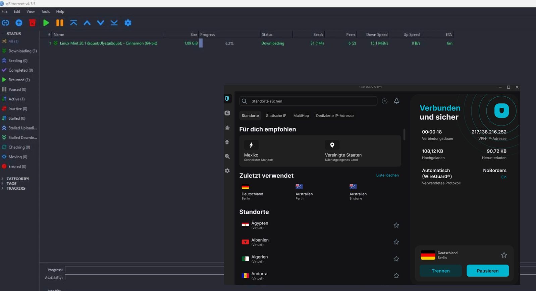536x291 pixels.
Task: Open qBittorrent options gear icon
Action: [128, 23]
